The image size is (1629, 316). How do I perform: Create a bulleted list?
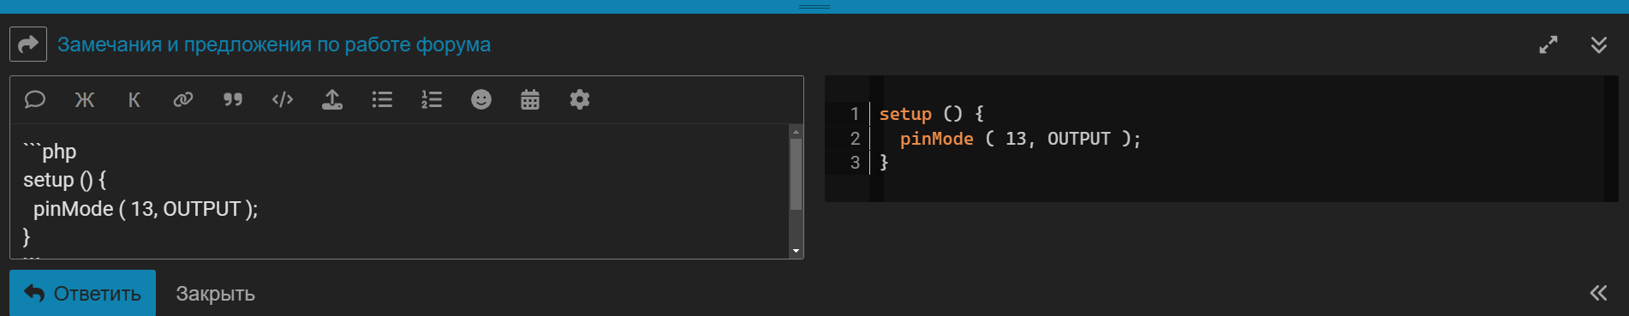click(382, 99)
